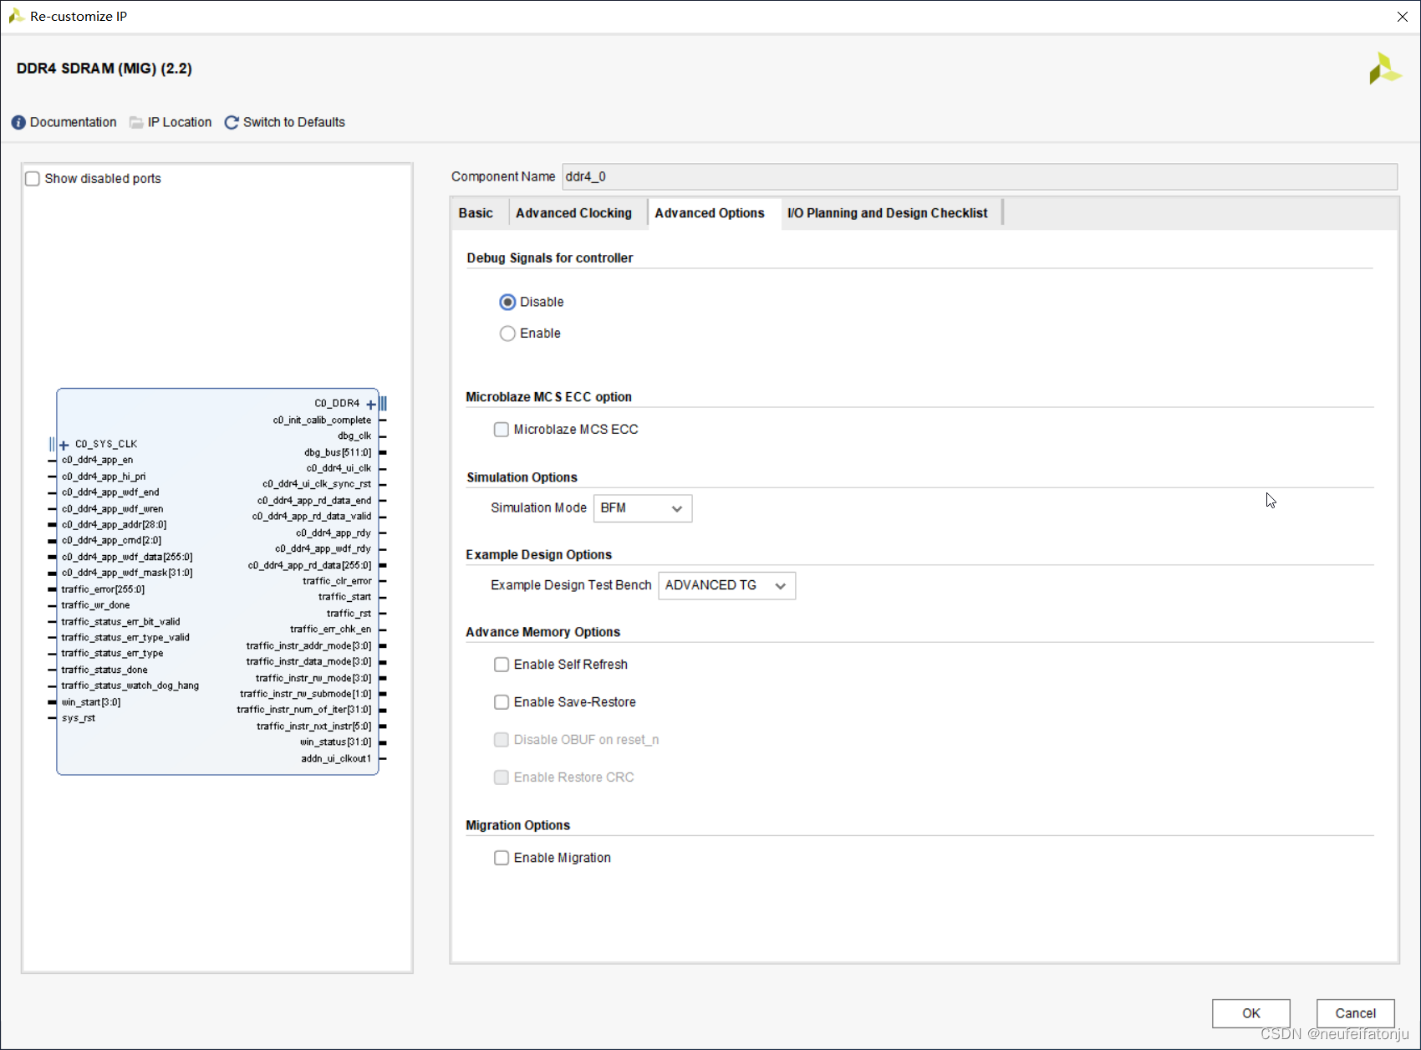The height and width of the screenshot is (1050, 1421).
Task: Select the traffic_error[255:0] port
Action: [103, 589]
